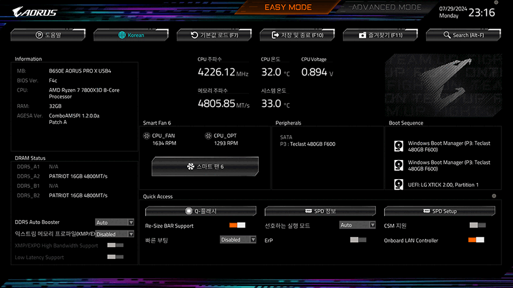Click the 23:16 clock display
The image size is (513, 288).
click(482, 13)
